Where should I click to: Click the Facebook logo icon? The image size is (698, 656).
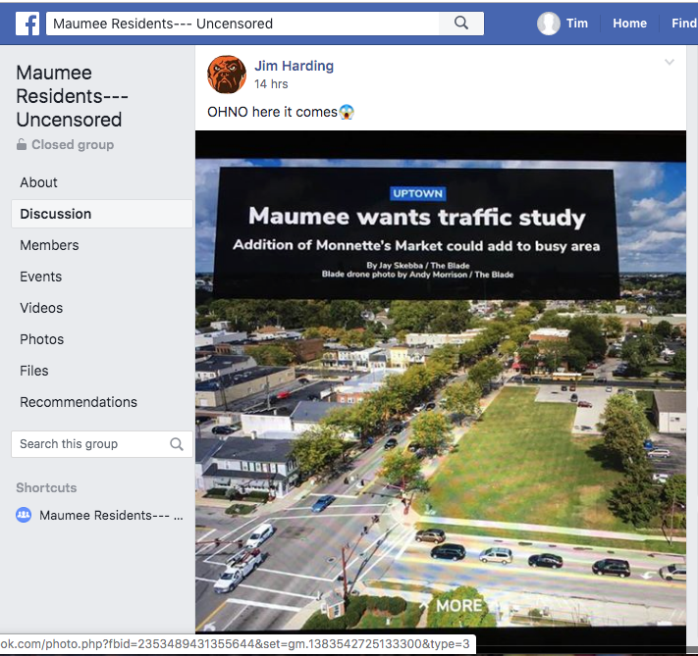click(x=27, y=24)
